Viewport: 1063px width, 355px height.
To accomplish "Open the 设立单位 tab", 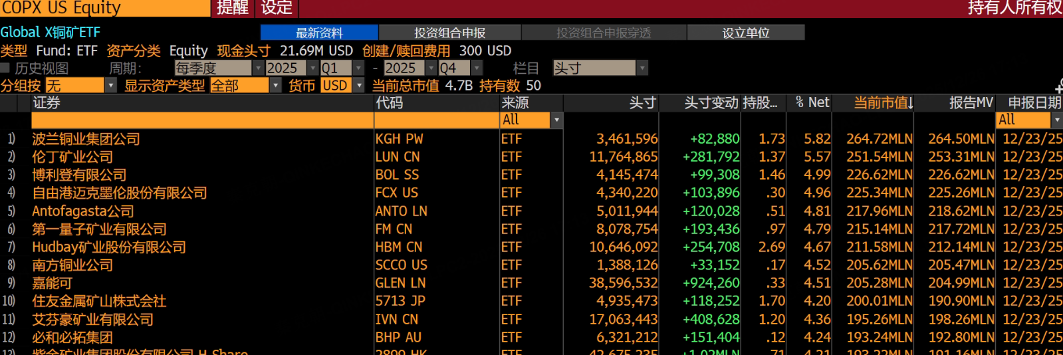I will 746,33.
